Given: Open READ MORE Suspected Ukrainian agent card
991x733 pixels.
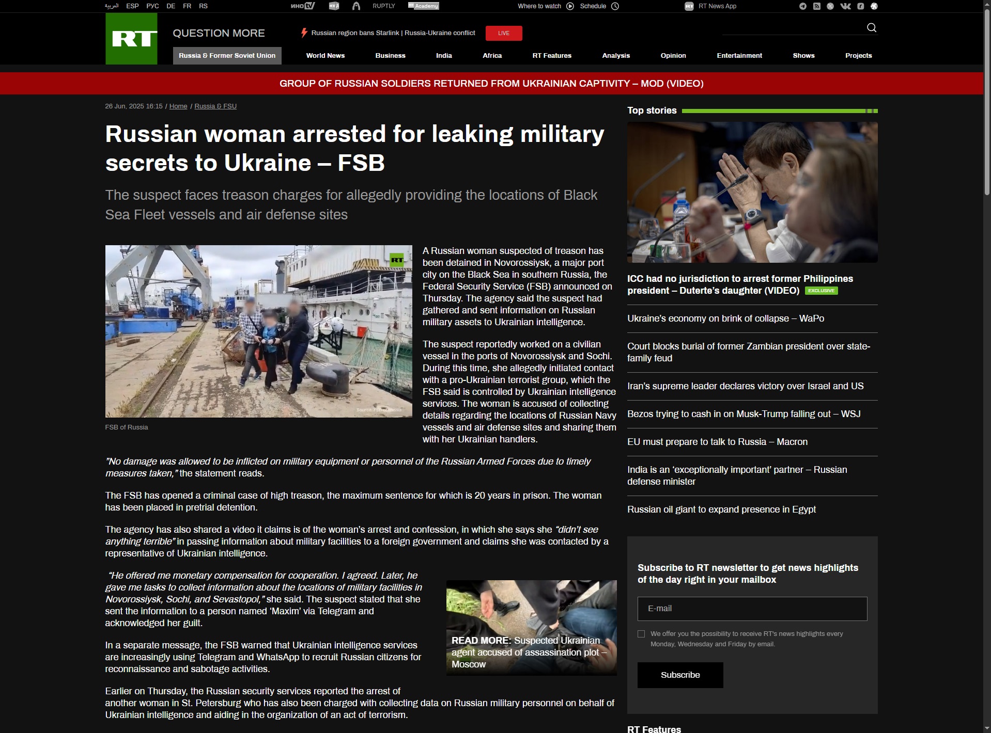Looking at the screenshot, I should pos(531,628).
